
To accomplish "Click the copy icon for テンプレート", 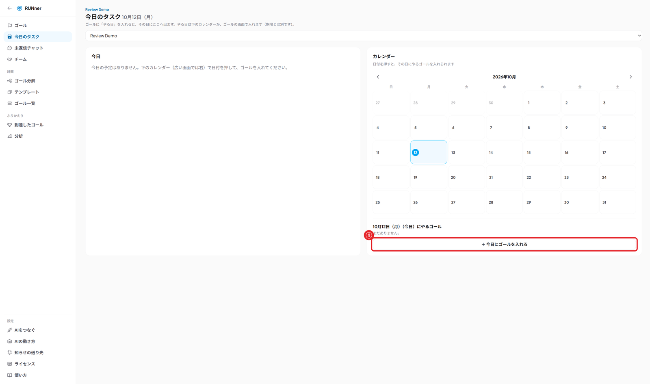I will click(10, 92).
